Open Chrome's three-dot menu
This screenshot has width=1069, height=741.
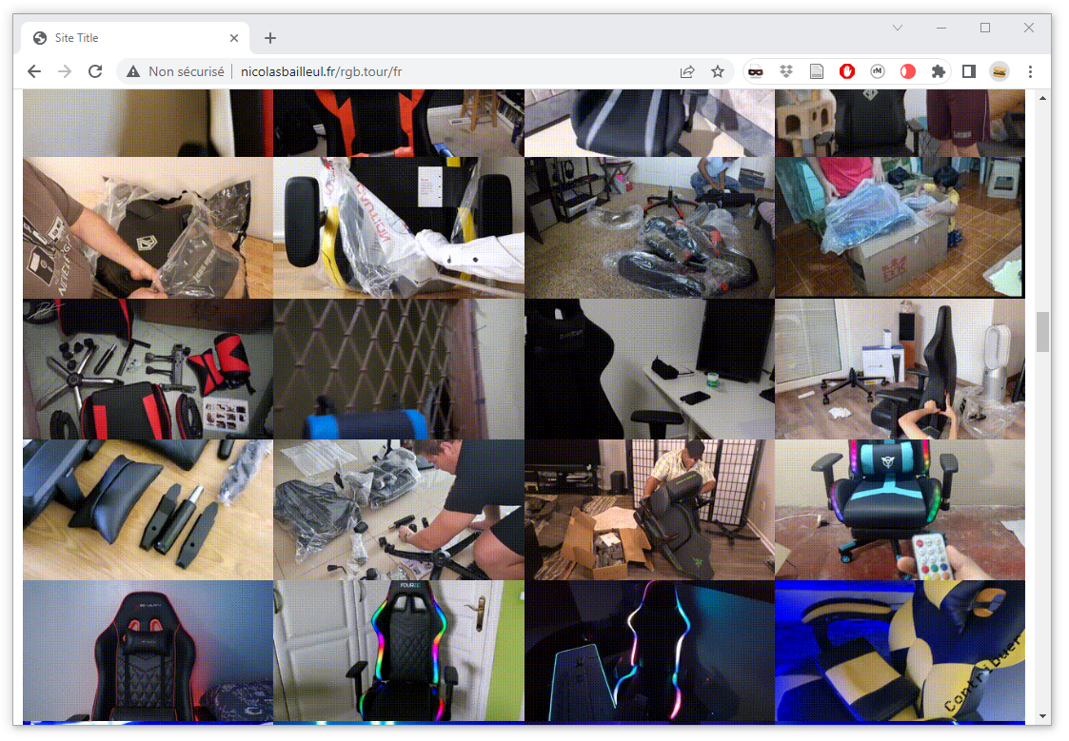point(1030,71)
